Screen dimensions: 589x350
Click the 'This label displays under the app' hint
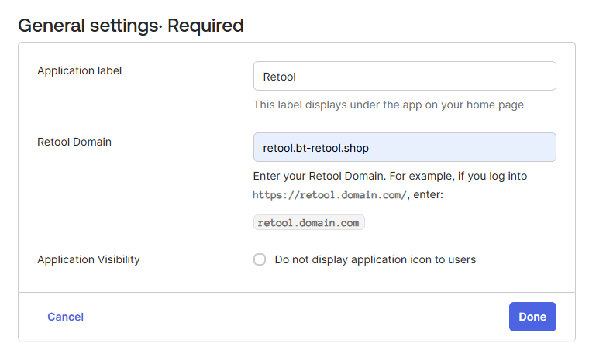click(x=388, y=105)
